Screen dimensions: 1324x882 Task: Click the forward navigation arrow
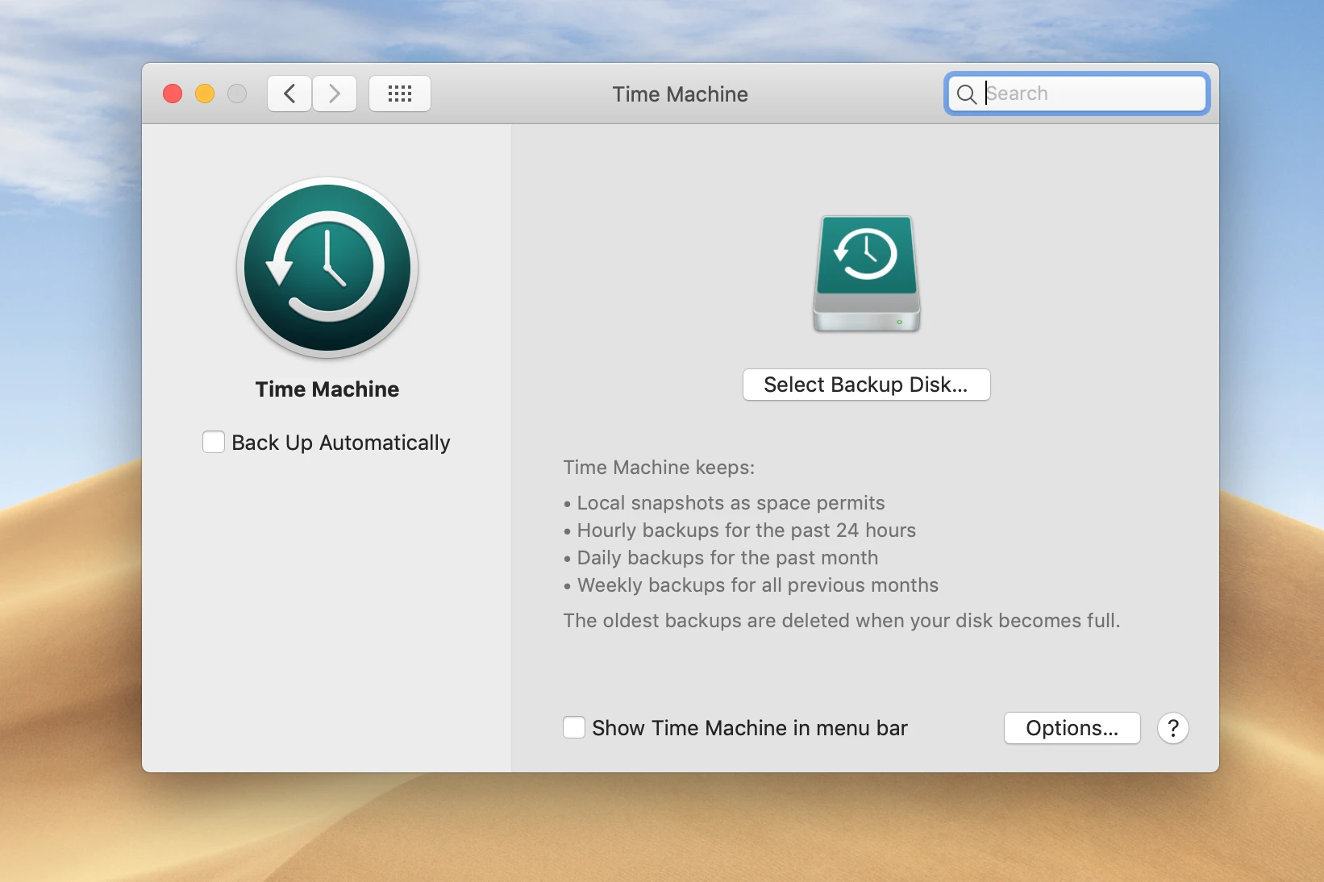coord(334,94)
